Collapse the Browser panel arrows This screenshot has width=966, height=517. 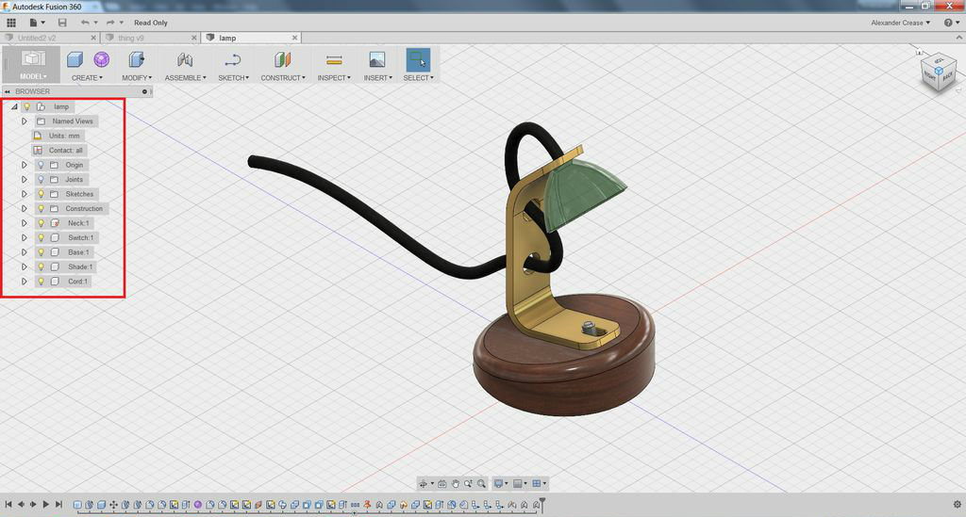8,91
